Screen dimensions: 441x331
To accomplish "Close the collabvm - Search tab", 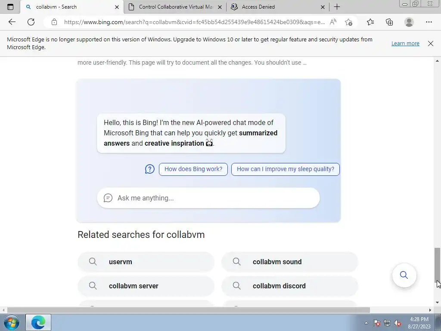I will (117, 7).
